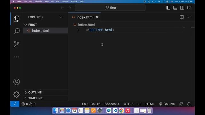Open the Help menu
205x115 pixels.
82,1
